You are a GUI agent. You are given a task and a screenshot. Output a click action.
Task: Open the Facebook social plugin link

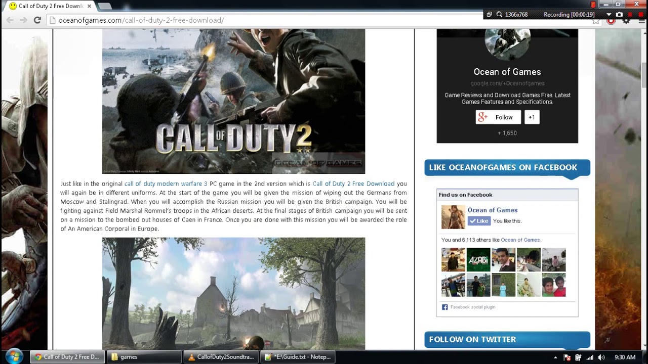(473, 307)
